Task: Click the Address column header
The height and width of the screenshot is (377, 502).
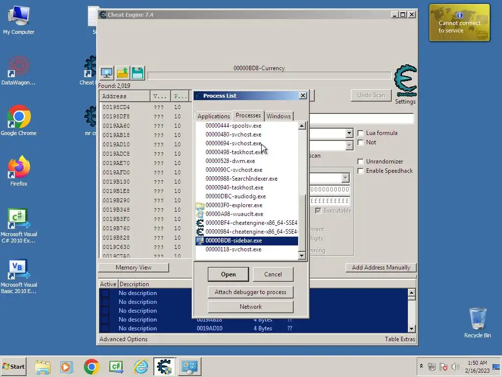Action: [125, 96]
